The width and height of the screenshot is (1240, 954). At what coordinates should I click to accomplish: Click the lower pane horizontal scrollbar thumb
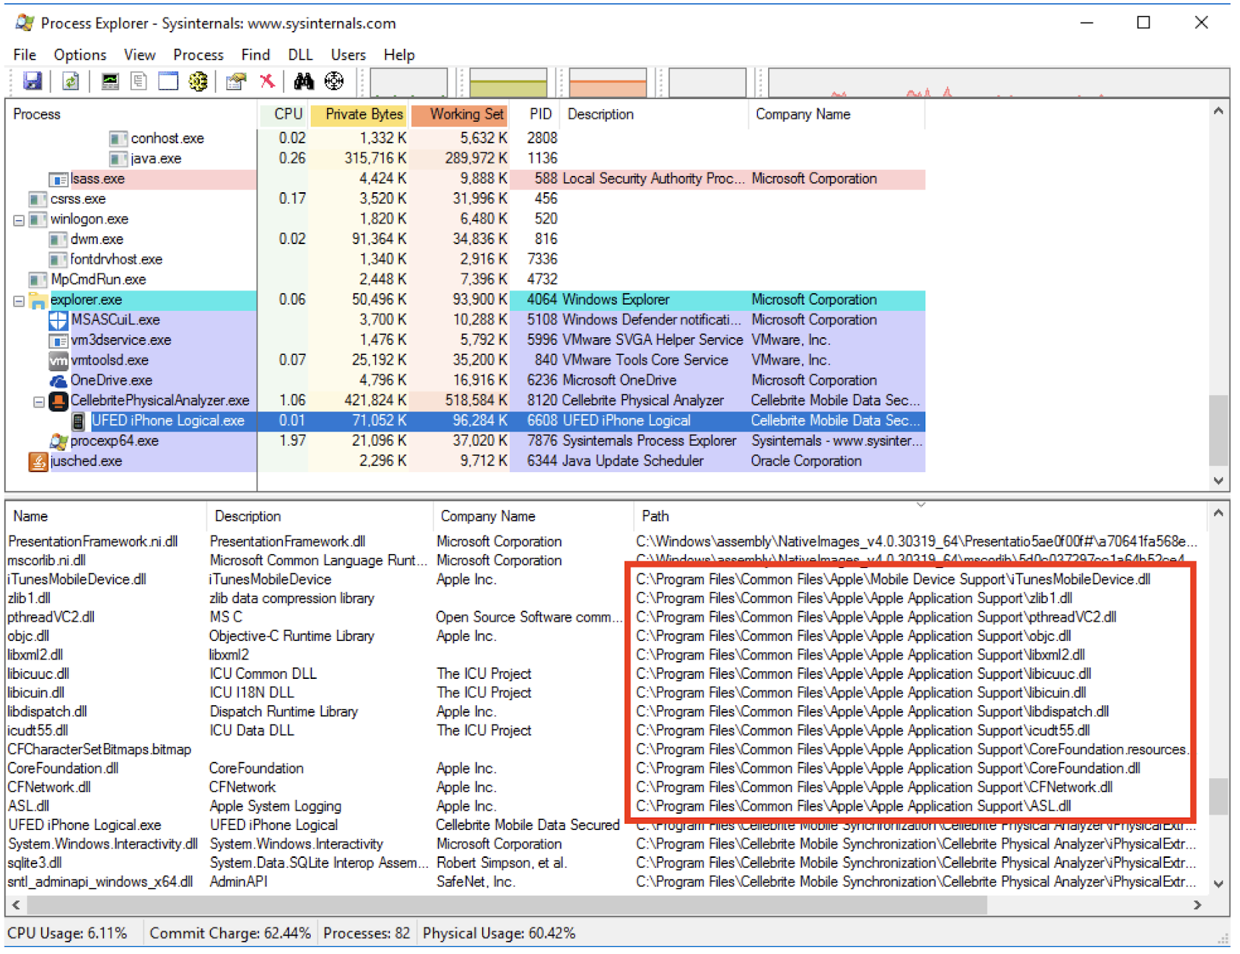coord(507,904)
